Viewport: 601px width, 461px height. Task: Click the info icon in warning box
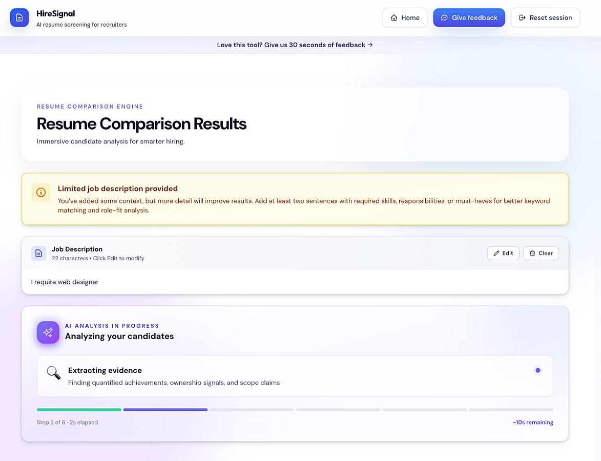pyautogui.click(x=41, y=192)
